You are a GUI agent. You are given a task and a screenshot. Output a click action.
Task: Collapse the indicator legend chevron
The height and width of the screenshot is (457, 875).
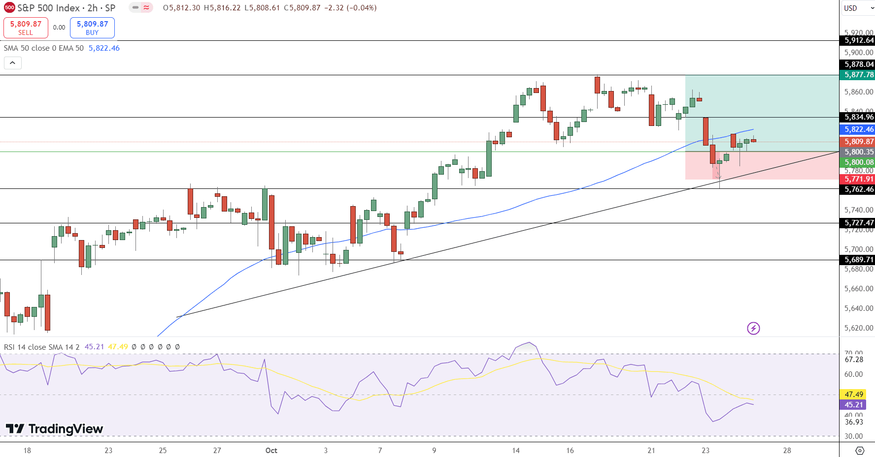(x=13, y=63)
